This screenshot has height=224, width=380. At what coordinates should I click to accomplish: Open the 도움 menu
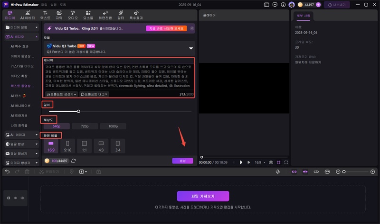coord(63,5)
